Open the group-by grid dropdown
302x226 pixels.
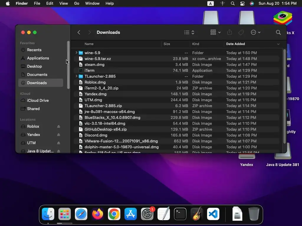(215, 32)
